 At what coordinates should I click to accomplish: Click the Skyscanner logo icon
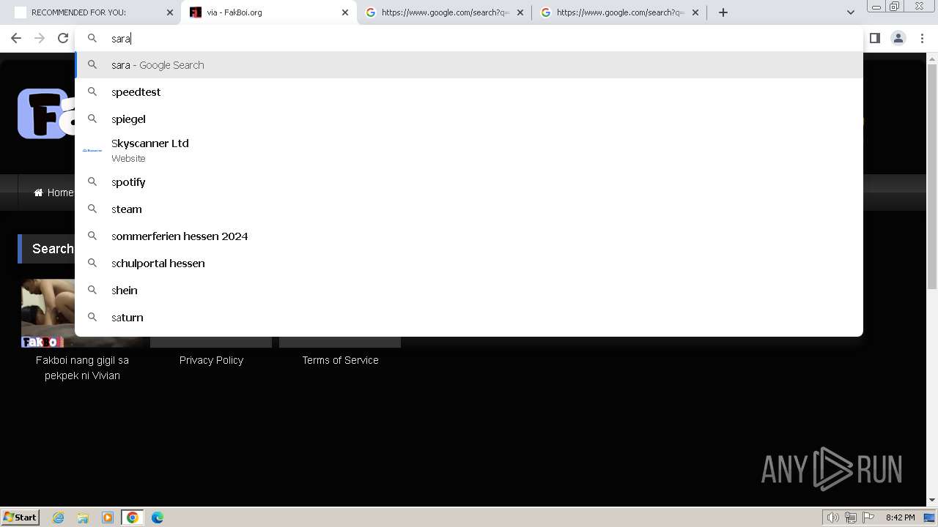pyautogui.click(x=92, y=150)
